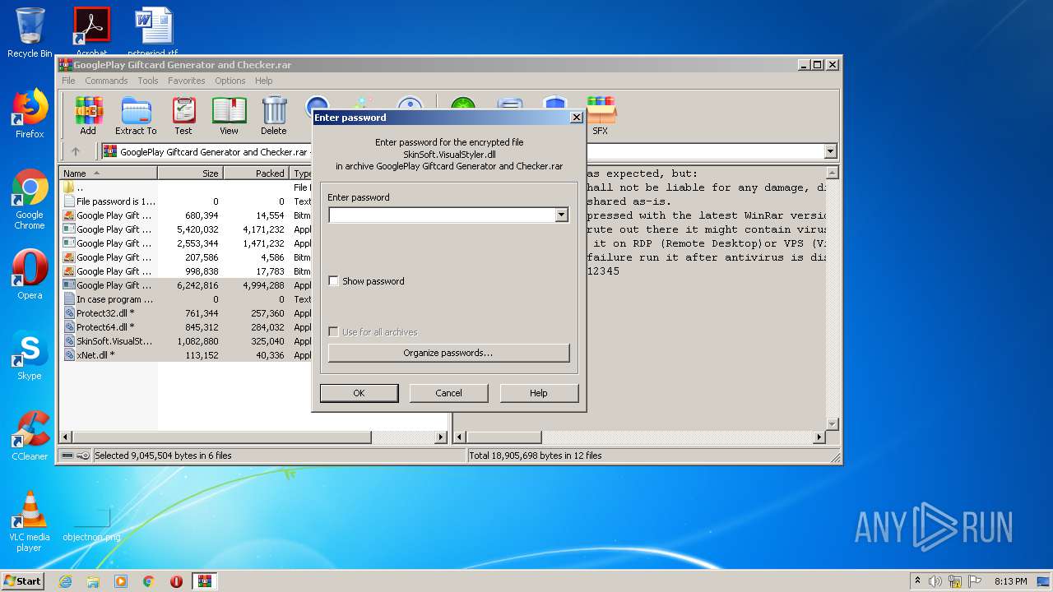Open the Skype desktop shortcut
The image size is (1053, 592).
[x=30, y=355]
